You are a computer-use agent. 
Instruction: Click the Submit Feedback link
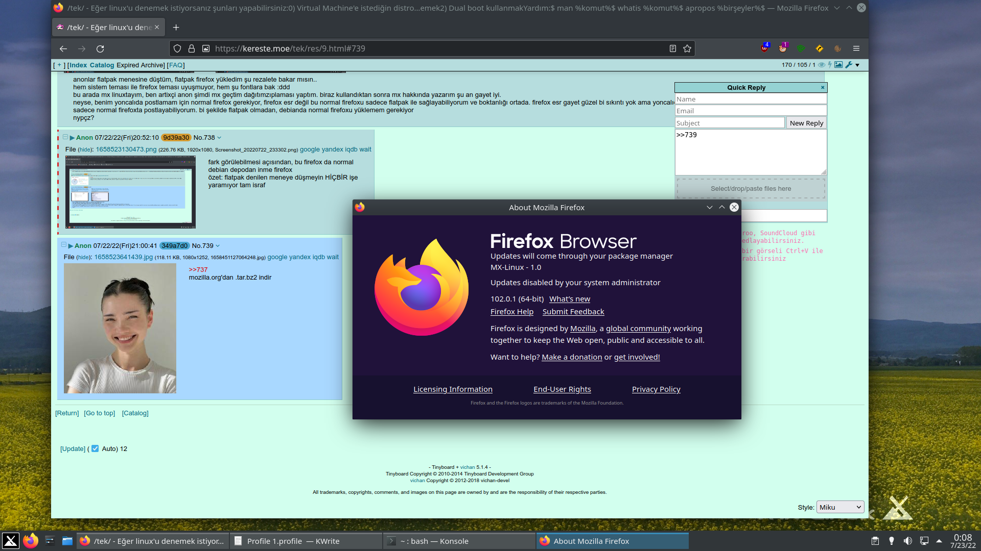click(573, 312)
